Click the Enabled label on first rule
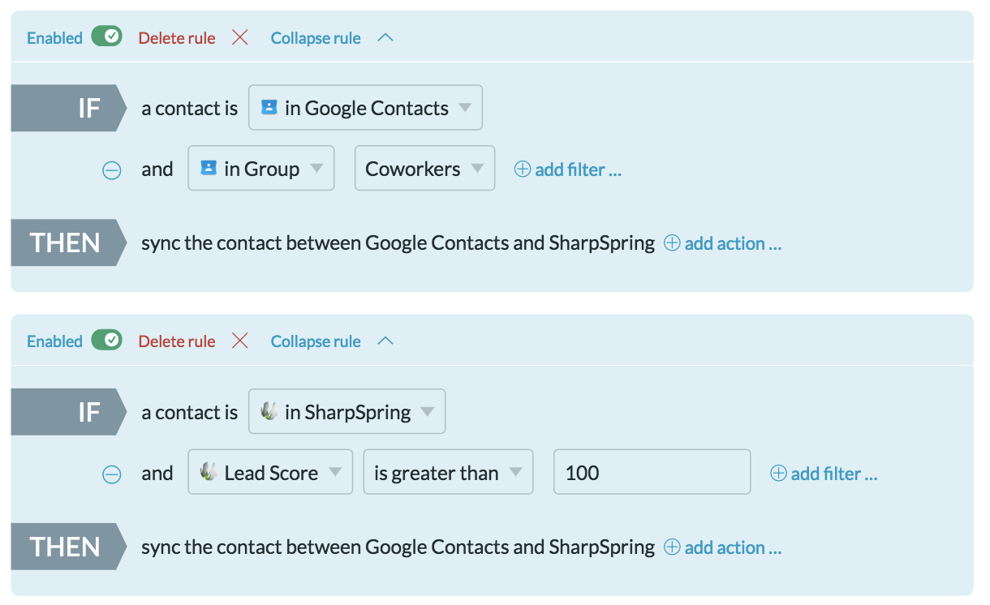Screen dimensions: 990x605 pos(54,38)
